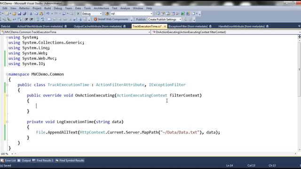This screenshot has height=169, width=301.
Task: Collapse the namespace MVCDemo.Common region
Action: [7, 74]
